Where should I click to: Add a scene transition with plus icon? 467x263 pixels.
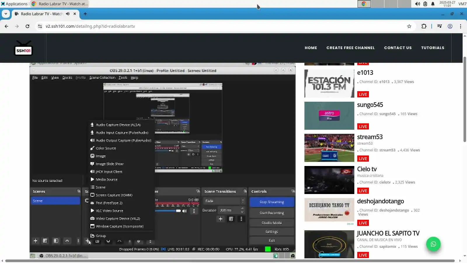(x=220, y=219)
